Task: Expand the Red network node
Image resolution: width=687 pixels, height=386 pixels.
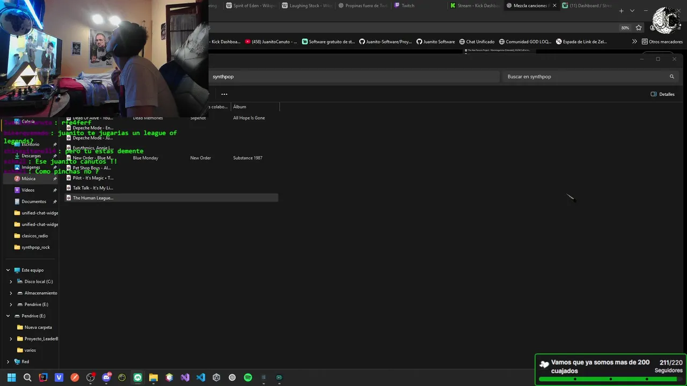Action: click(x=8, y=362)
